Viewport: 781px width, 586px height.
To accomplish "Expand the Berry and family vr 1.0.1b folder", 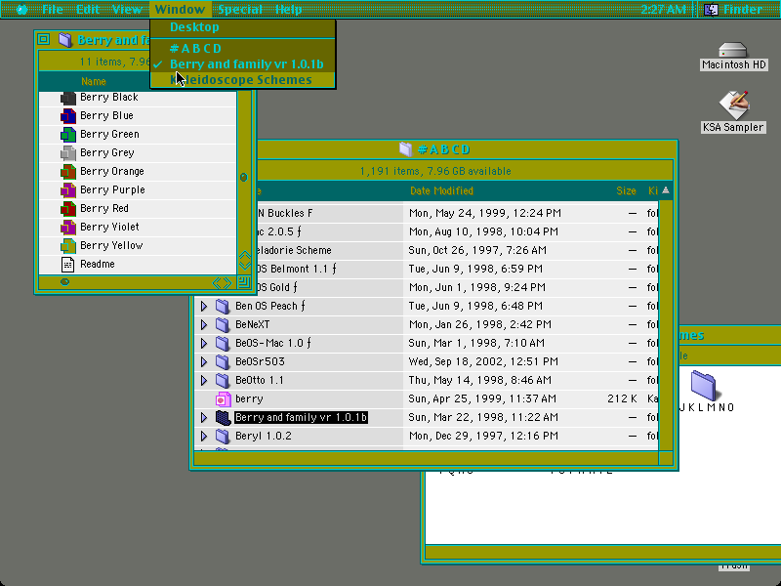I will (204, 418).
